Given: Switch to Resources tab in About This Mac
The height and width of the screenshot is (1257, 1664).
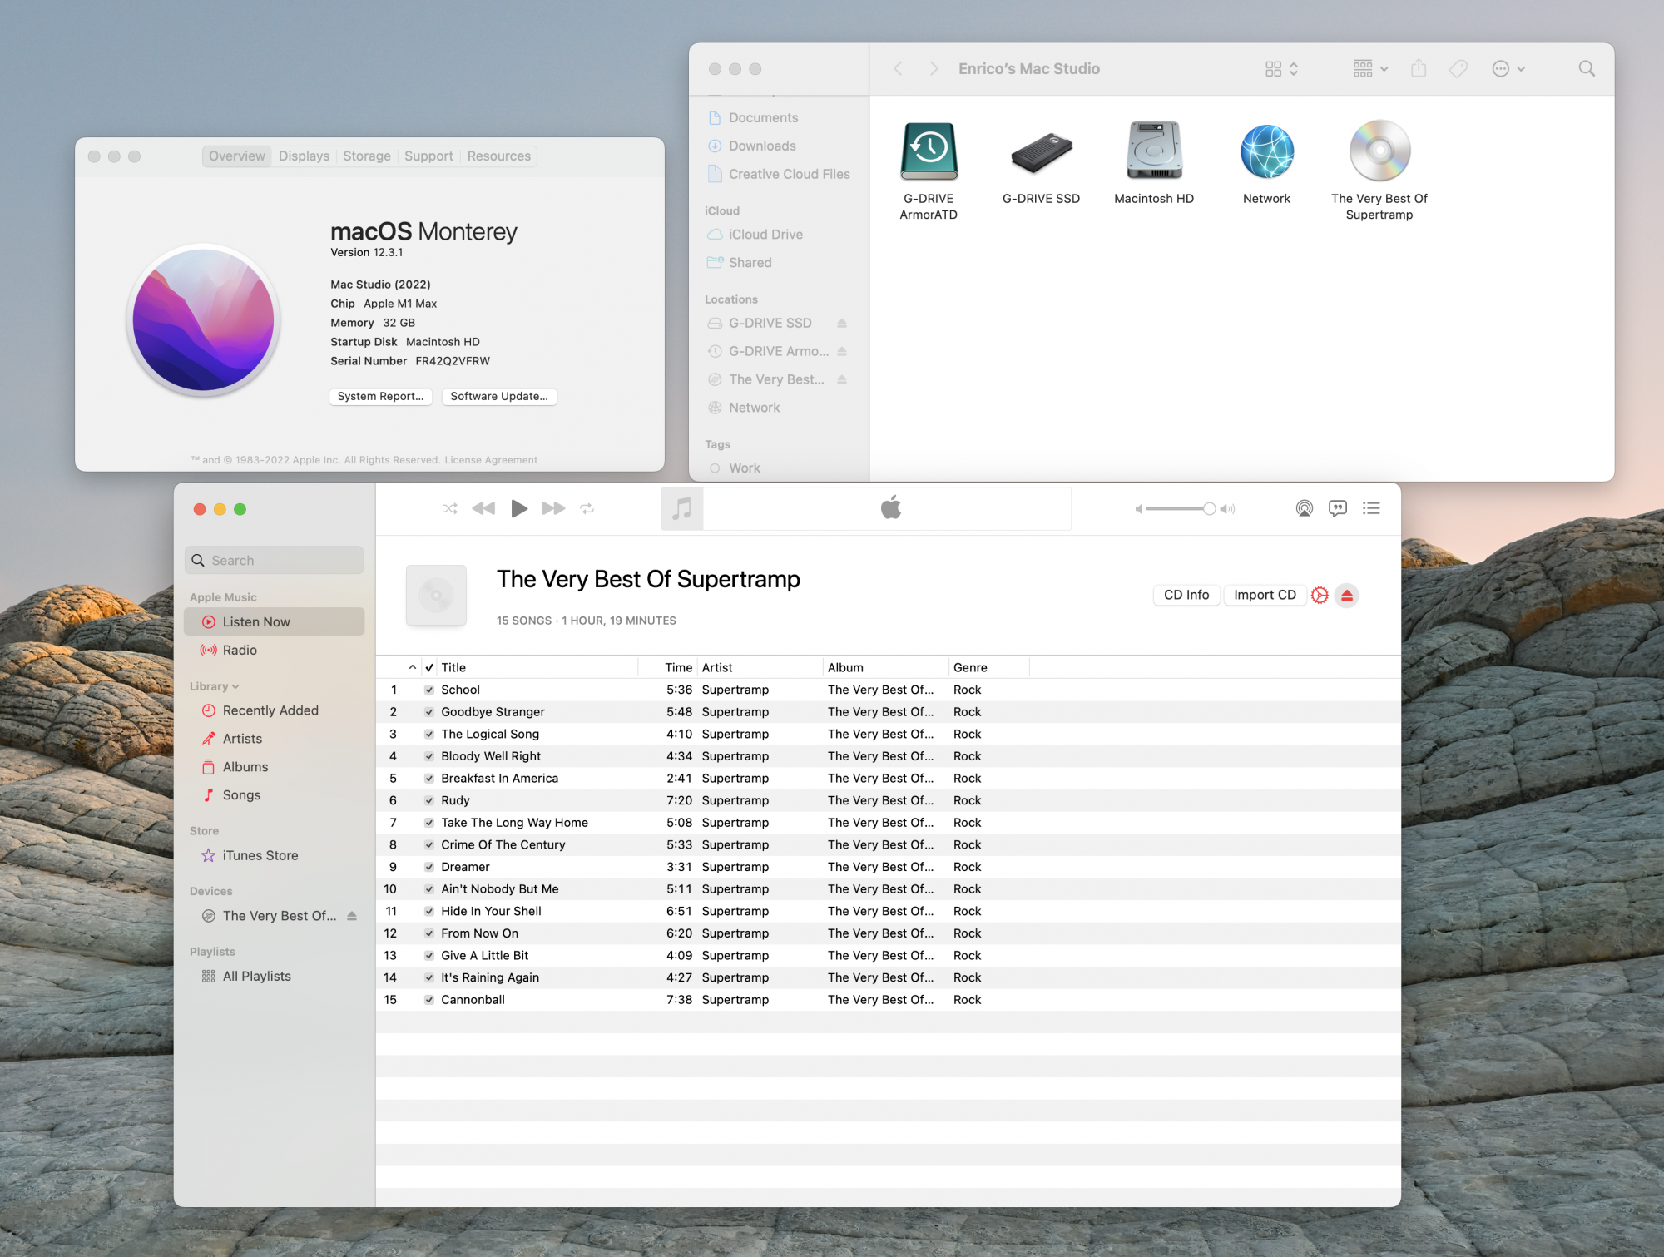Looking at the screenshot, I should click(498, 156).
